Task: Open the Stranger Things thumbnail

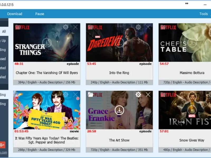Action: (x=47, y=42)
